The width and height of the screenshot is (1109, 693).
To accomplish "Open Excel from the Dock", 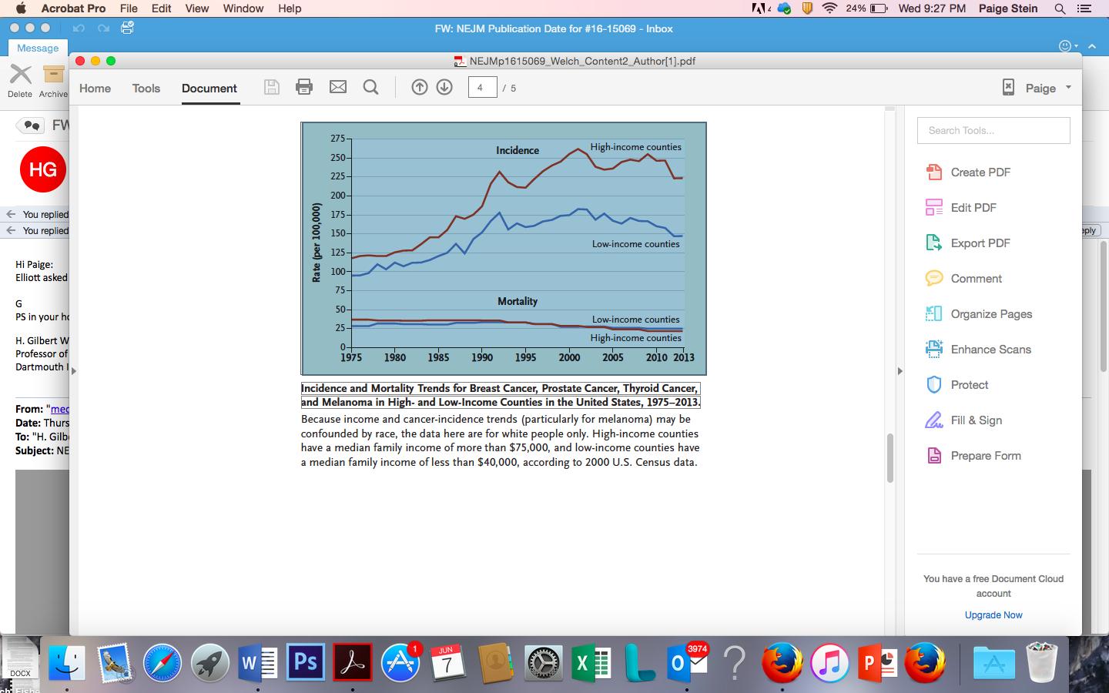I will (x=591, y=661).
